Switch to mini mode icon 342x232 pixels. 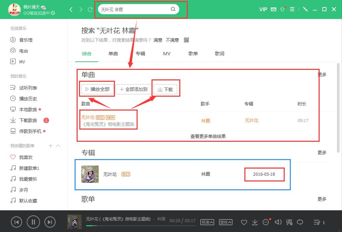[305, 9]
